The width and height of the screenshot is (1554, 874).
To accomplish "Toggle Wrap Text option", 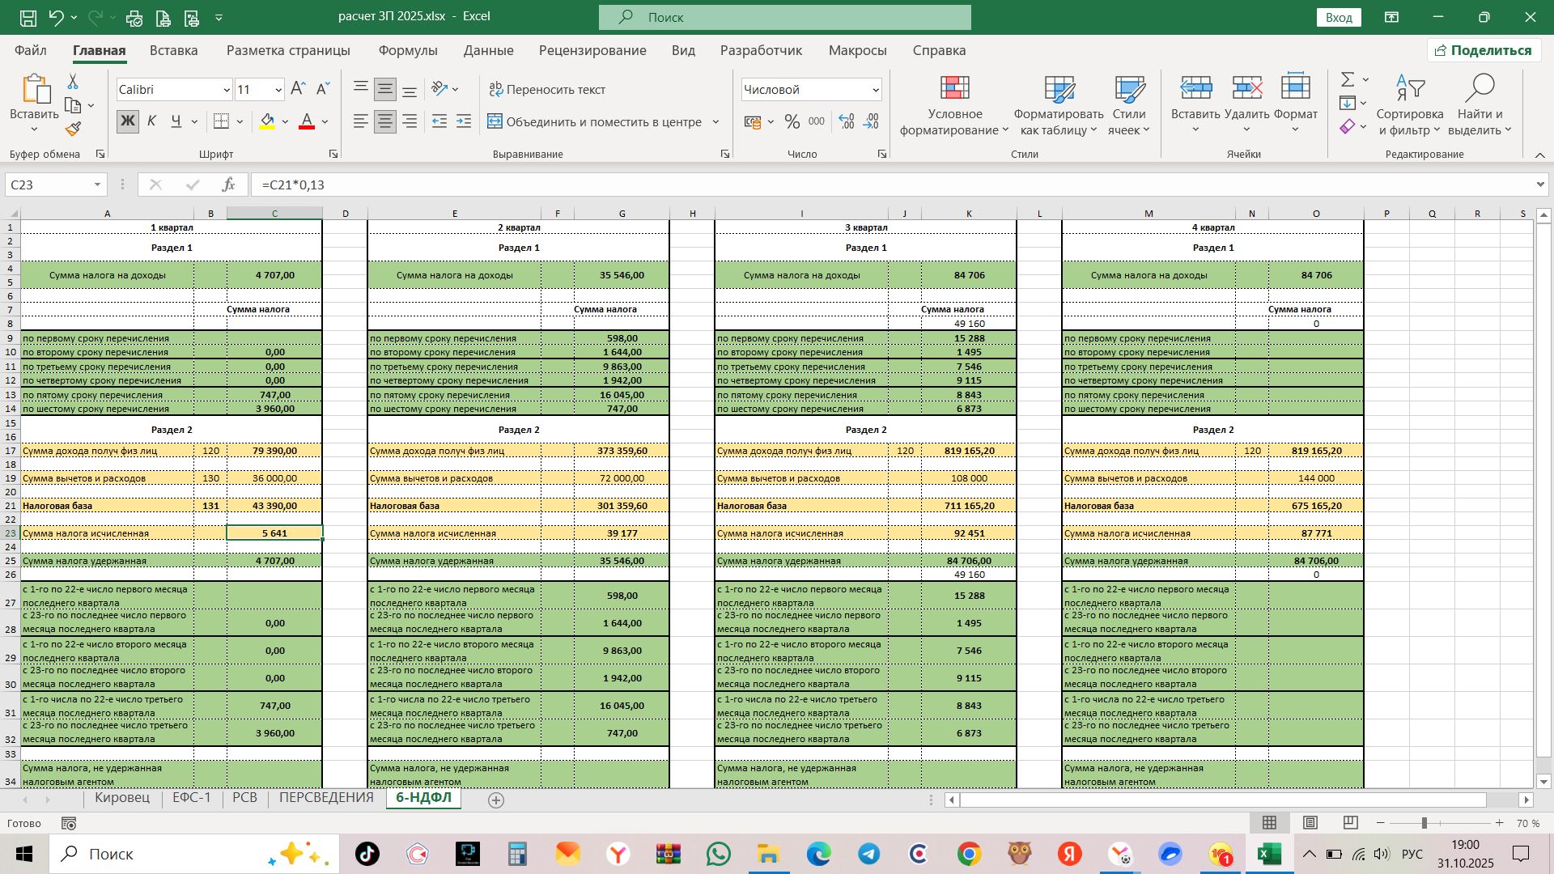I will pos(547,89).
